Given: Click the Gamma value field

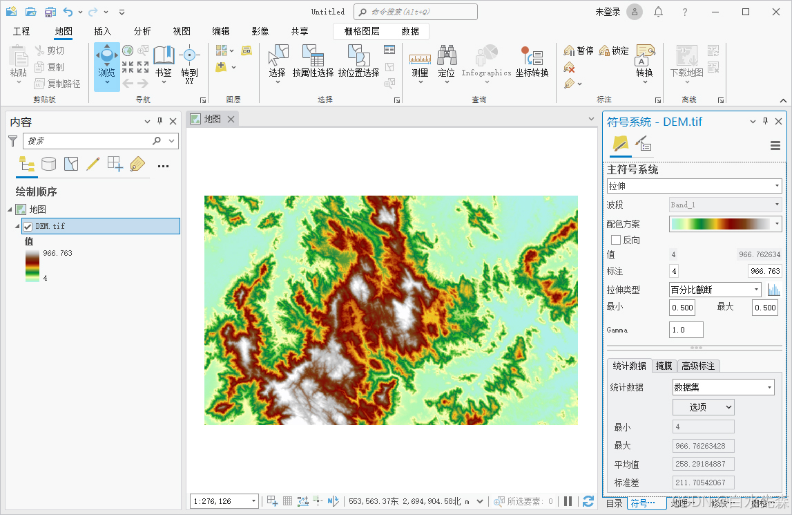Looking at the screenshot, I should click(686, 329).
